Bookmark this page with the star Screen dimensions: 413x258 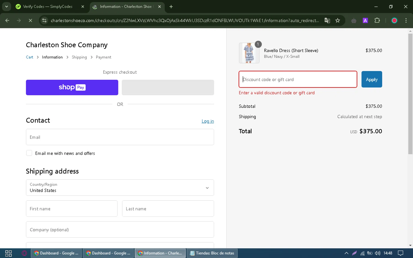[338, 21]
